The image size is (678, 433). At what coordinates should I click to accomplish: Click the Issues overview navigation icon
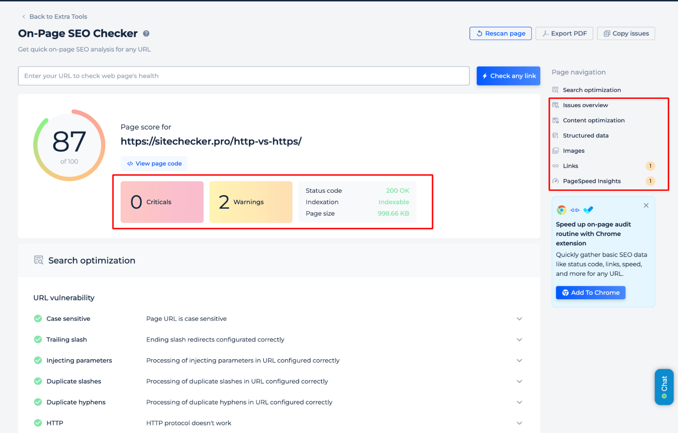[x=557, y=105]
